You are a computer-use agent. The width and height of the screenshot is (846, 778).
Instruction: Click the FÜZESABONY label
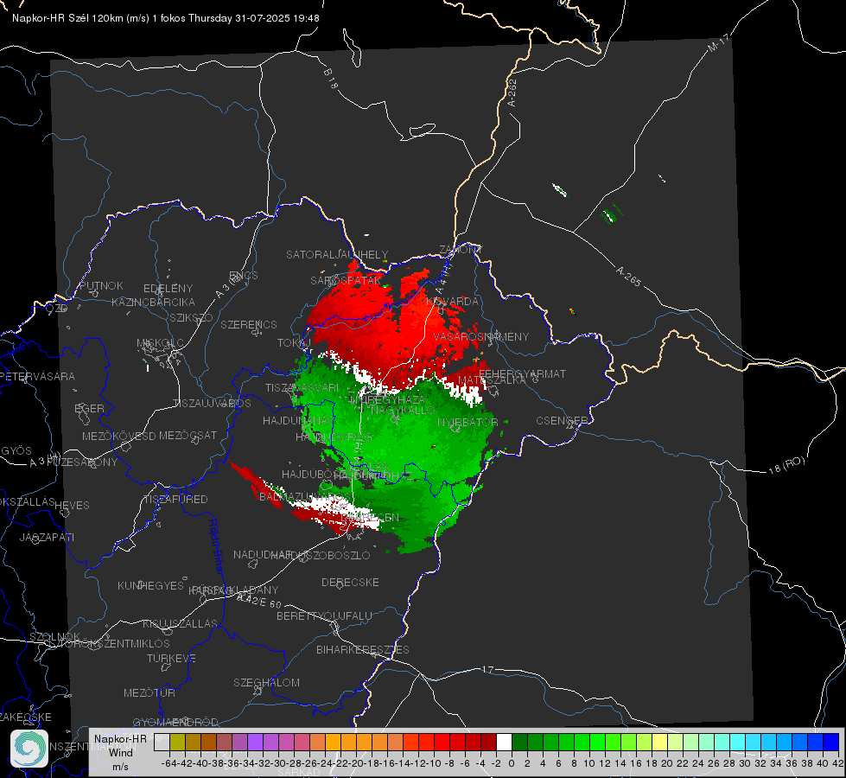(x=82, y=462)
